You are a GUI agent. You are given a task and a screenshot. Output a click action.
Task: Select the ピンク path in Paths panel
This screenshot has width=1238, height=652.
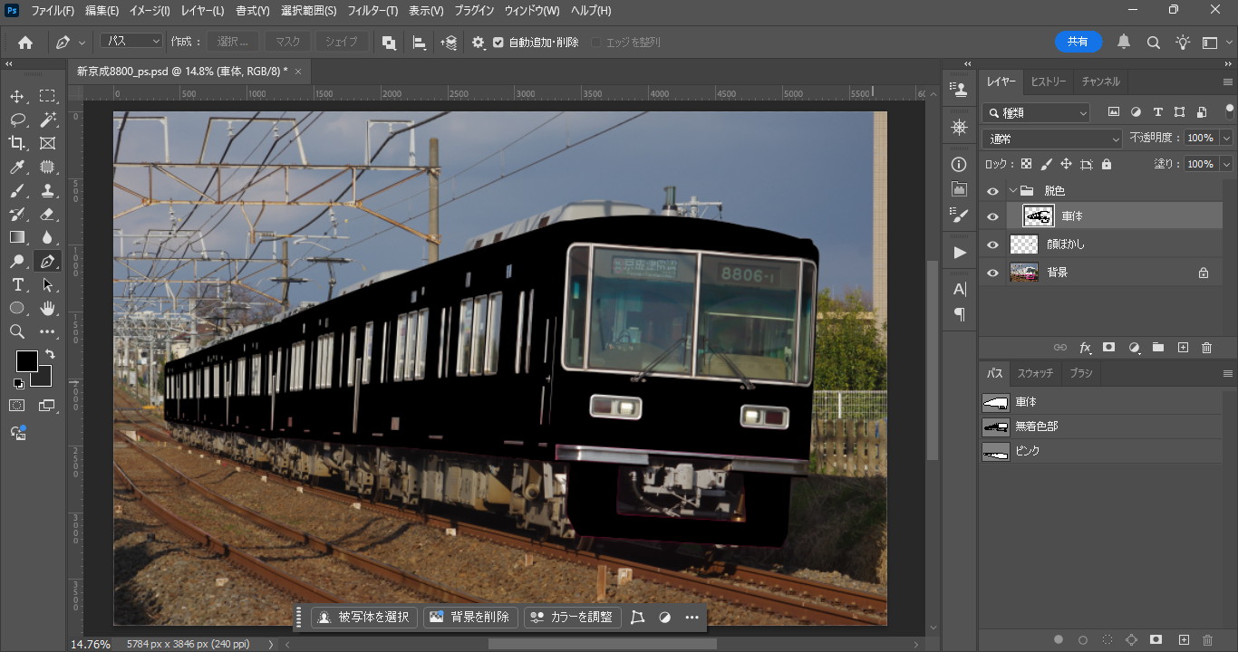(x=1027, y=451)
